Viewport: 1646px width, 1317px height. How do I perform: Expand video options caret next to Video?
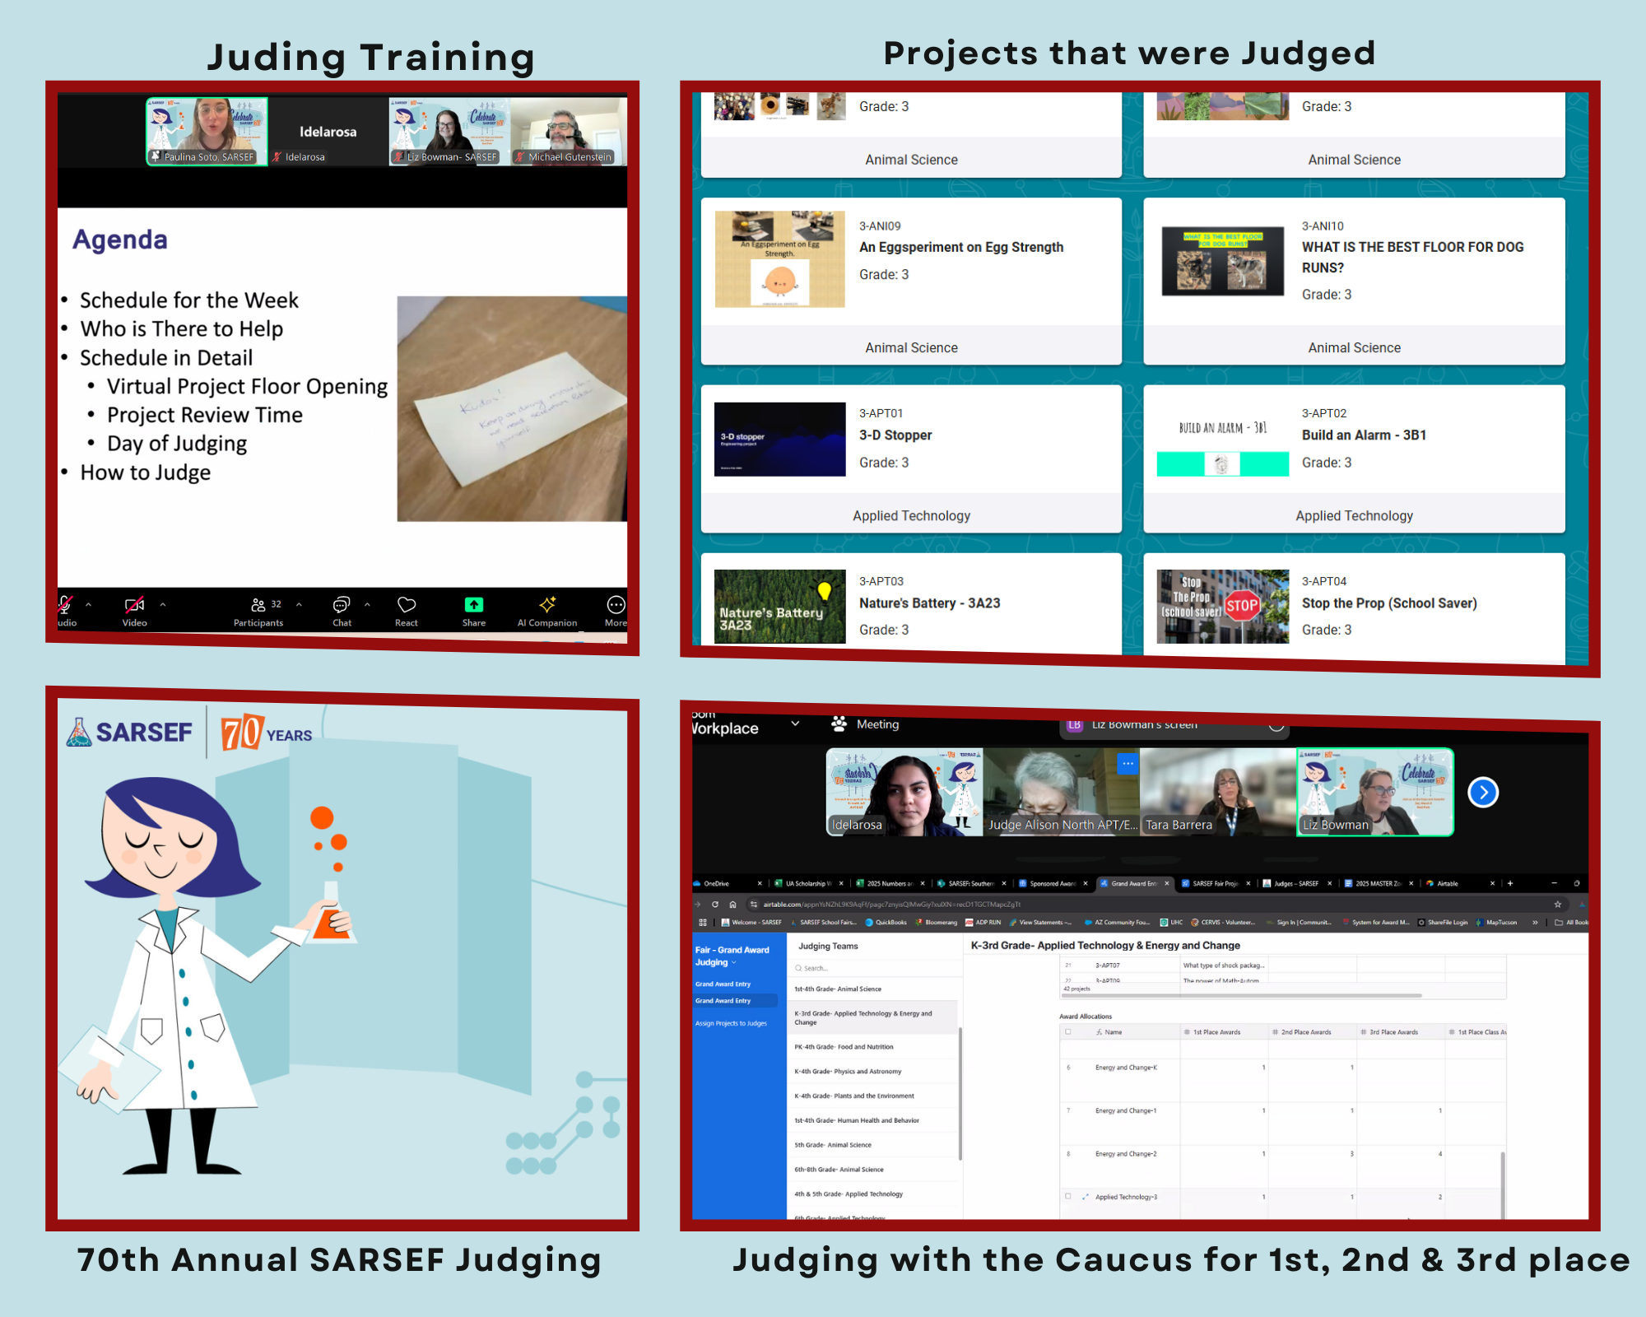(x=163, y=604)
